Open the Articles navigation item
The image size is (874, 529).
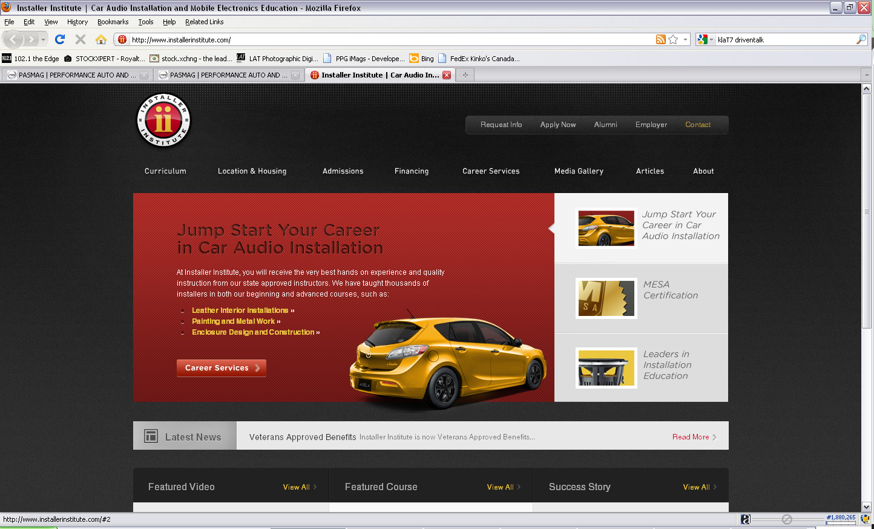650,171
